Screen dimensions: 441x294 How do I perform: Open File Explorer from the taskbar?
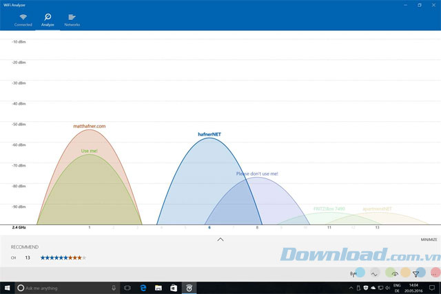click(158, 288)
